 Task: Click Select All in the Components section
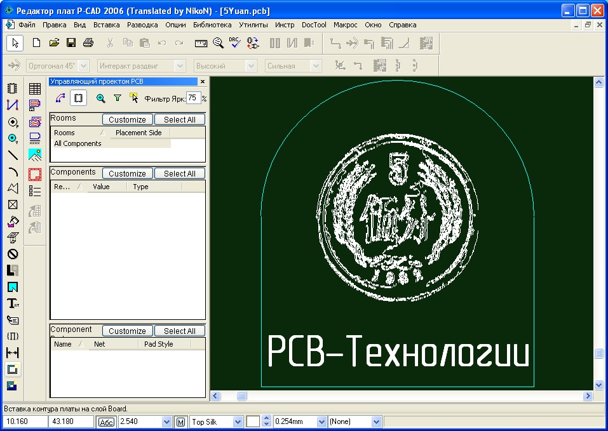pos(180,173)
